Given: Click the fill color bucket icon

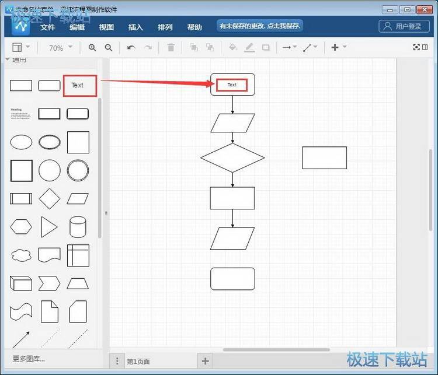Looking at the screenshot, I should pos(233,47).
